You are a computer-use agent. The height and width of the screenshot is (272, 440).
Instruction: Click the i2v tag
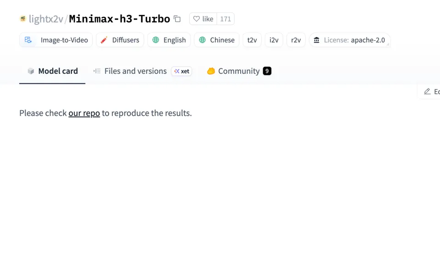pyautogui.click(x=274, y=40)
